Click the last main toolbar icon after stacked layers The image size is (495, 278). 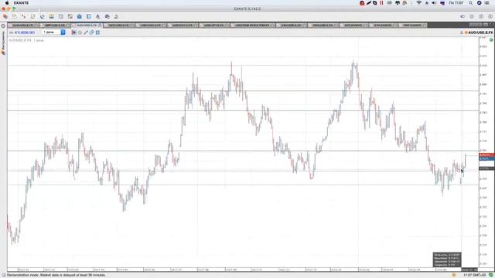[x=117, y=16]
